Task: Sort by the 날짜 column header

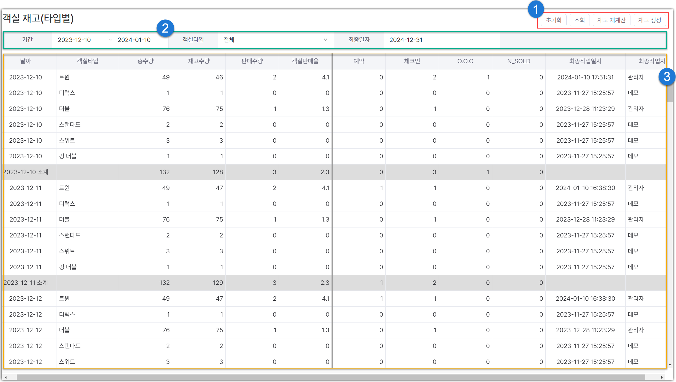Action: (26, 61)
